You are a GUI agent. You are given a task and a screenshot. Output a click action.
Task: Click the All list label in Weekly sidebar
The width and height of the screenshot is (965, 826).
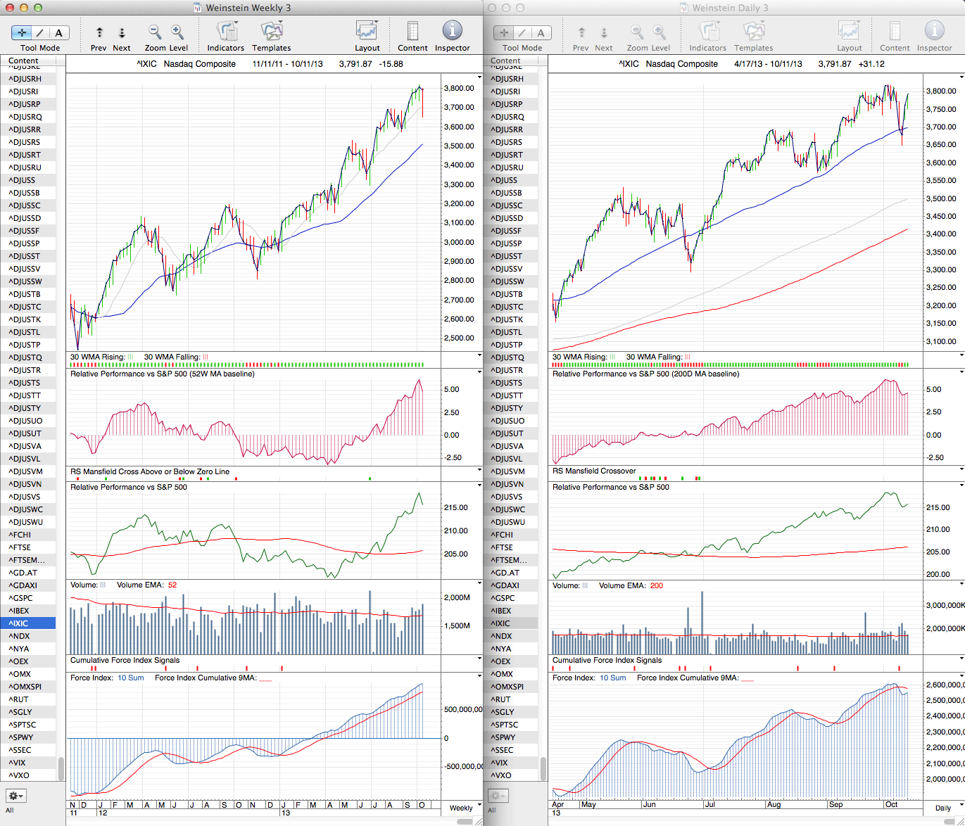(10, 810)
